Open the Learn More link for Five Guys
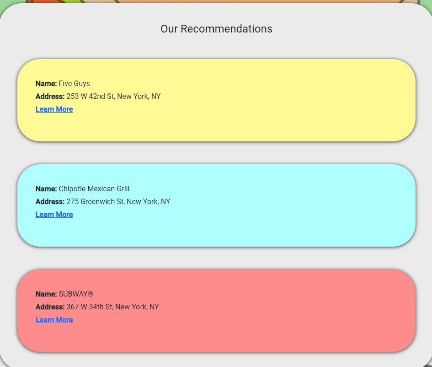Viewport: 432px width, 367px height. click(x=54, y=109)
